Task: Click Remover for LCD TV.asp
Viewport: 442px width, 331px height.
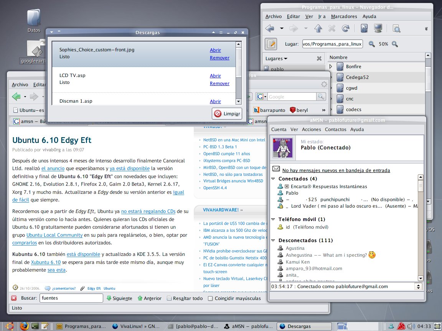Action: tap(219, 83)
